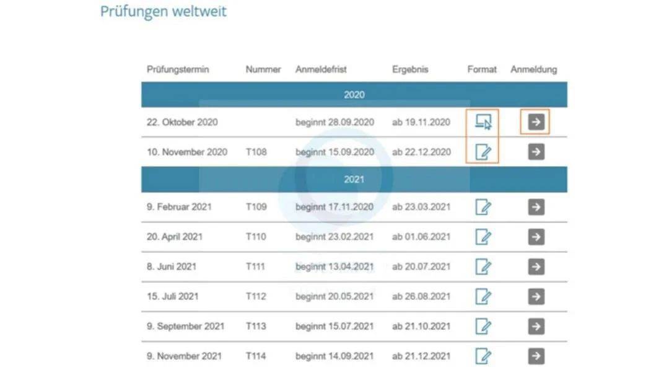This screenshot has width=669, height=370.
Task: Click the digital exam format icon for 22. Oktober 2020
Action: click(x=483, y=122)
